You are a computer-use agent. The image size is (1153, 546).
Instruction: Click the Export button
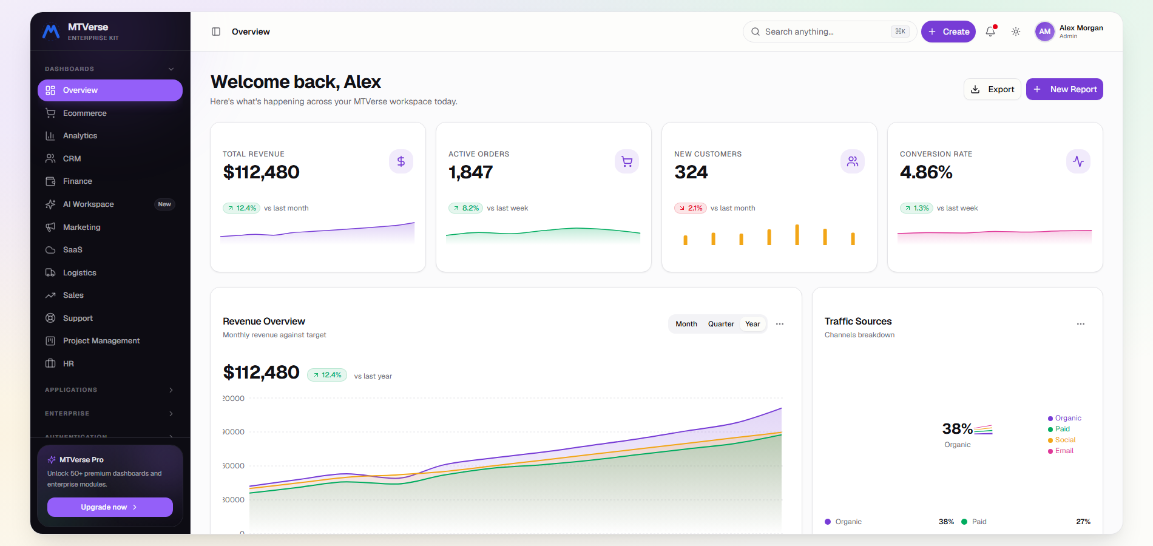(992, 89)
